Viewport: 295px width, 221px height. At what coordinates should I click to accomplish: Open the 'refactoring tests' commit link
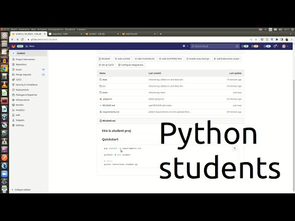(157, 93)
